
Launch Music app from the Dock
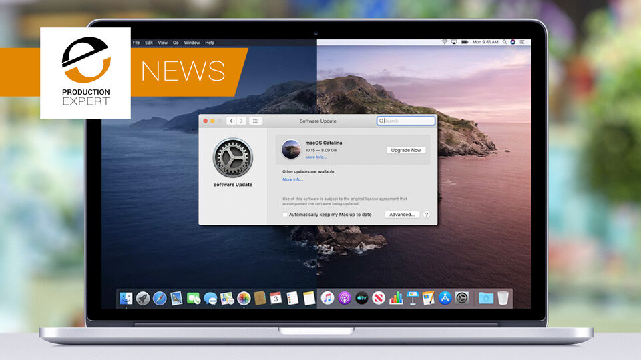[x=327, y=299]
